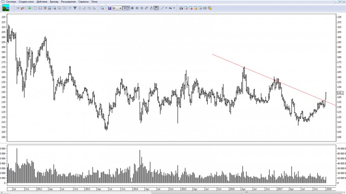The width and height of the screenshot is (346, 194).
Task: Click the bold T text icon
Action: (75, 8)
